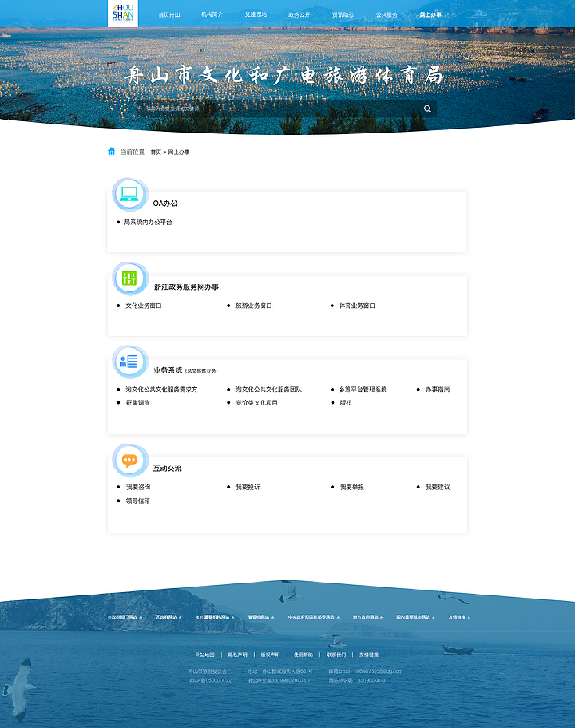Open the 首页舟山 navigation item
Image resolution: width=575 pixels, height=728 pixels.
(x=169, y=15)
